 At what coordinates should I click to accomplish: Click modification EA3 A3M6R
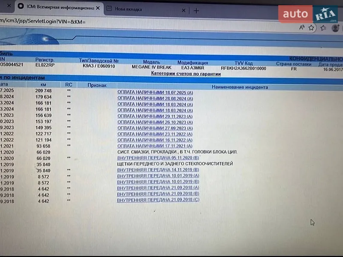click(193, 68)
